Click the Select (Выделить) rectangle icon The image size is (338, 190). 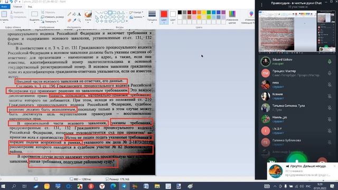click(34, 14)
